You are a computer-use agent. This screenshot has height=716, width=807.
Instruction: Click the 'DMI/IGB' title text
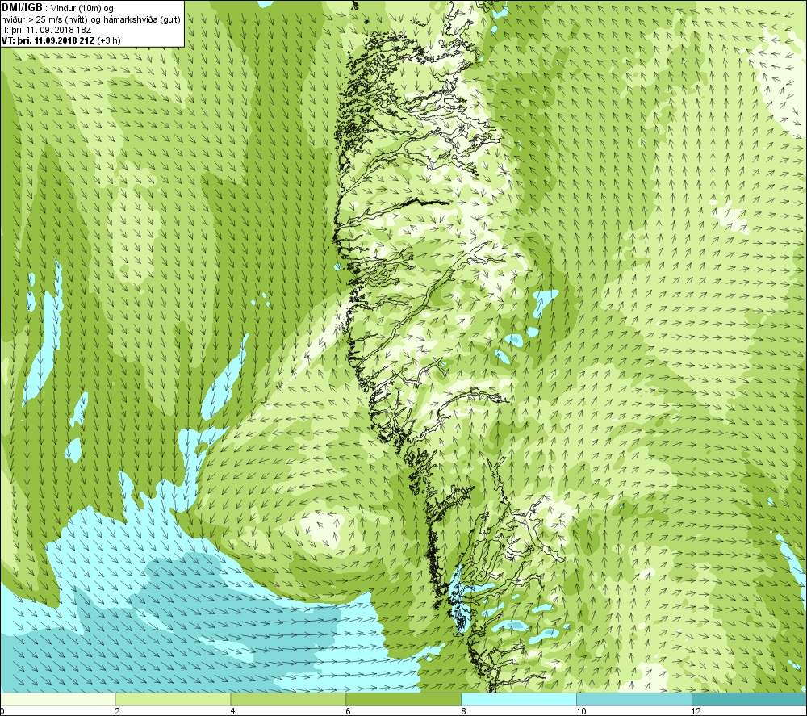pos(22,8)
